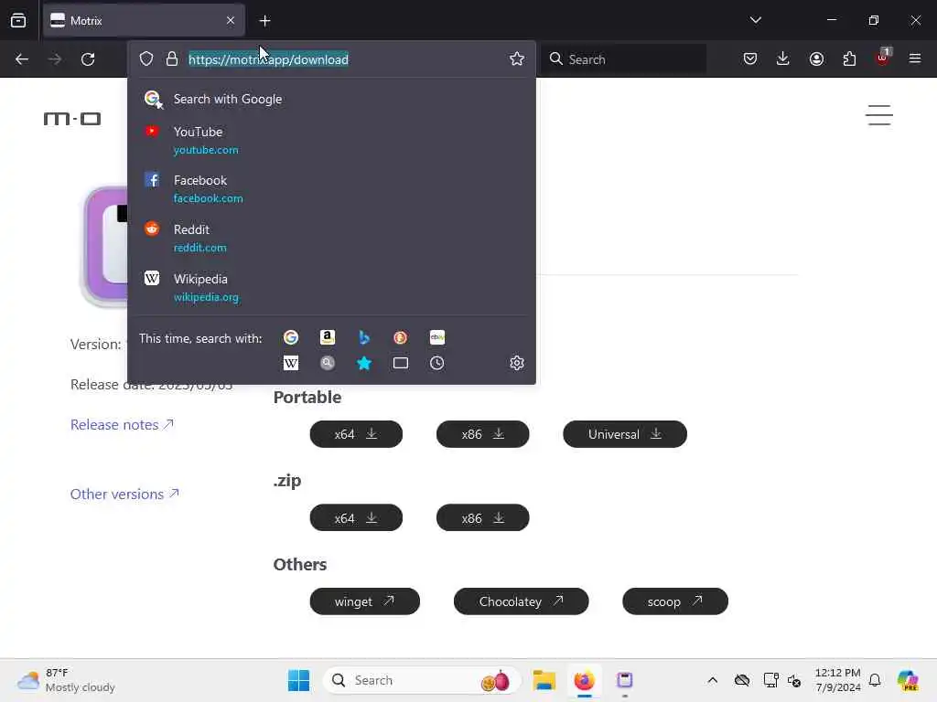Select the Reddit suggestion row
Screen dimensions: 937x702
pyautogui.click(x=331, y=239)
